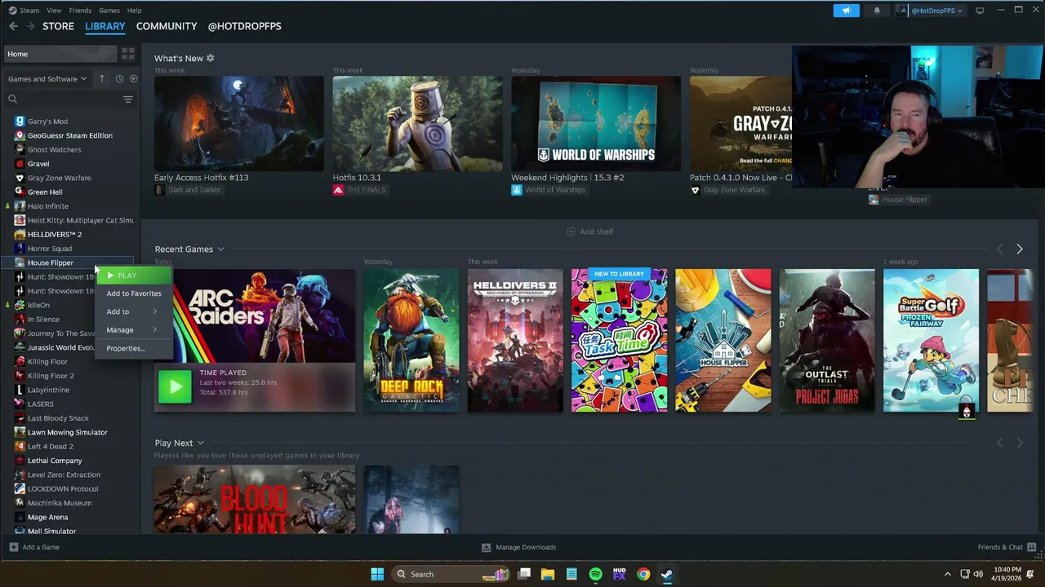1045x587 pixels.
Task: Open Properties... from the context menu
Action: pyautogui.click(x=134, y=348)
